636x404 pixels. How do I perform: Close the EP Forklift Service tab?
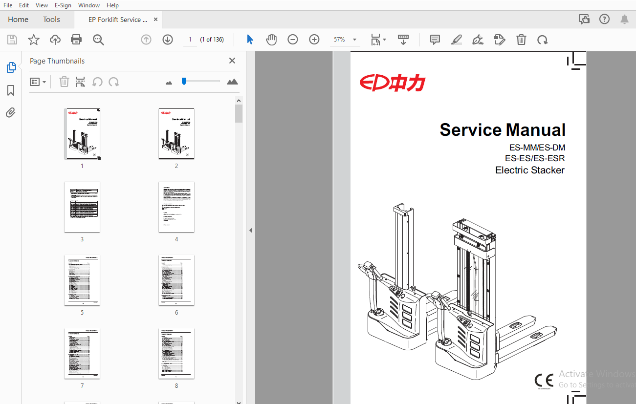coord(155,20)
